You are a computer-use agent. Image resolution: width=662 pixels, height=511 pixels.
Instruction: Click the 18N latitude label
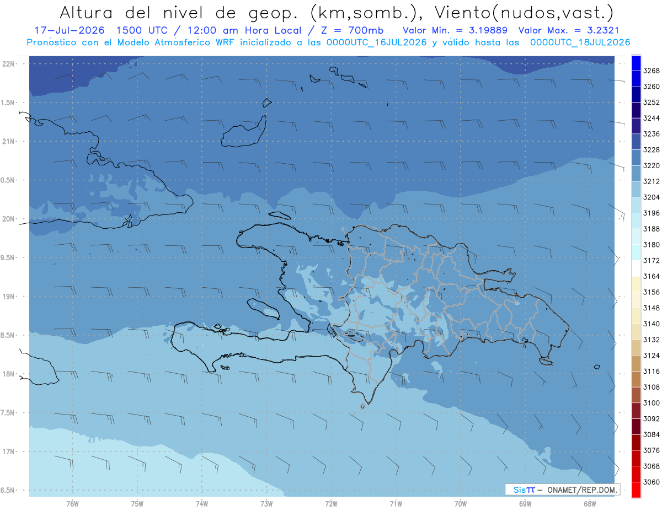pos(9,374)
